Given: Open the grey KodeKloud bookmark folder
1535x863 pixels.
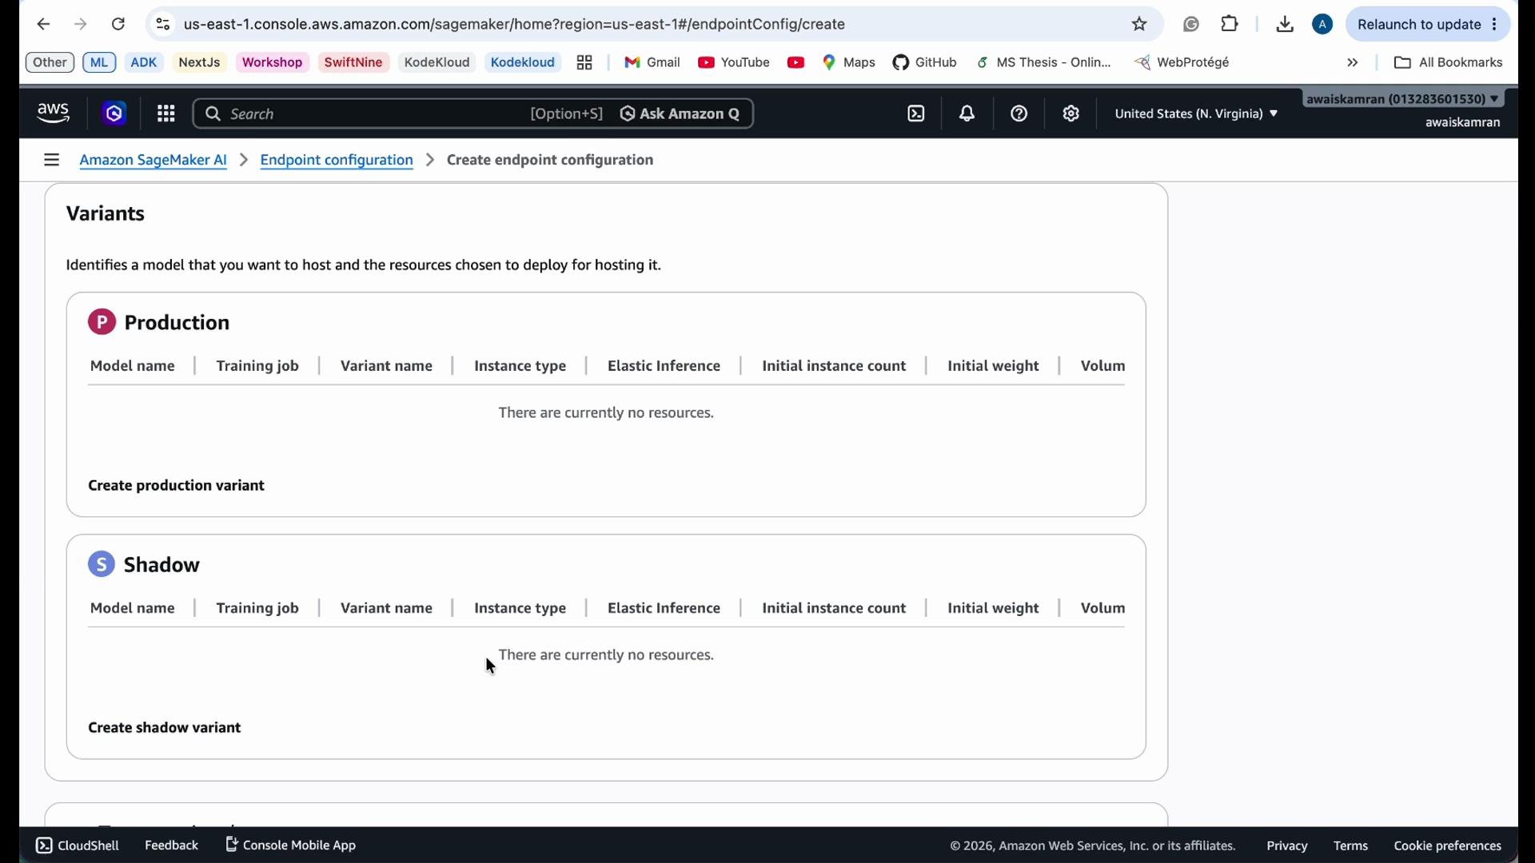Looking at the screenshot, I should pos(437,62).
